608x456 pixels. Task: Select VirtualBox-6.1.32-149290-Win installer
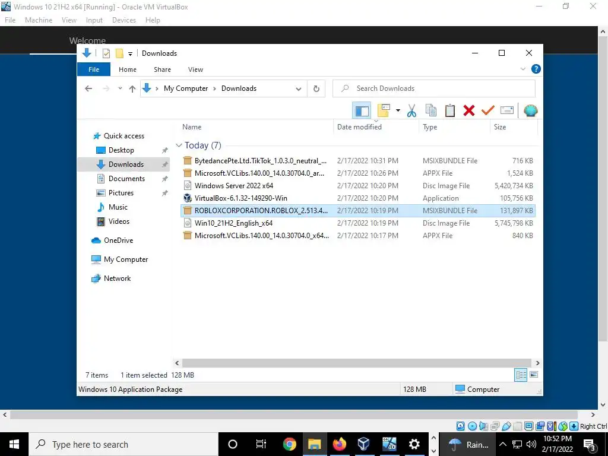[x=358, y=198]
